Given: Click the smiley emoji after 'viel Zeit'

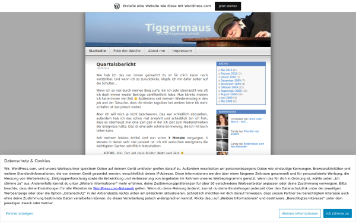Looking at the screenshot, I should pos(136,98).
